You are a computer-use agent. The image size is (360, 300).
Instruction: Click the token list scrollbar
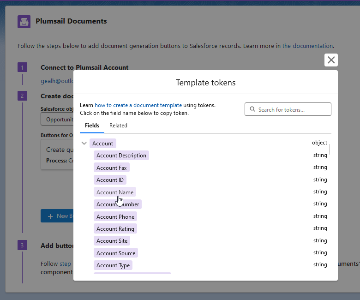[x=330, y=150]
